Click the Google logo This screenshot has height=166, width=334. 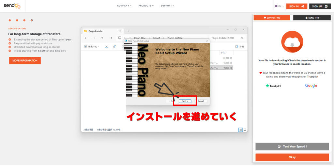[x=311, y=86]
